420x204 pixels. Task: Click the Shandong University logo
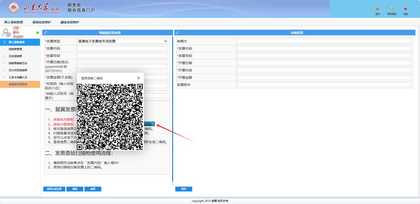point(14,8)
